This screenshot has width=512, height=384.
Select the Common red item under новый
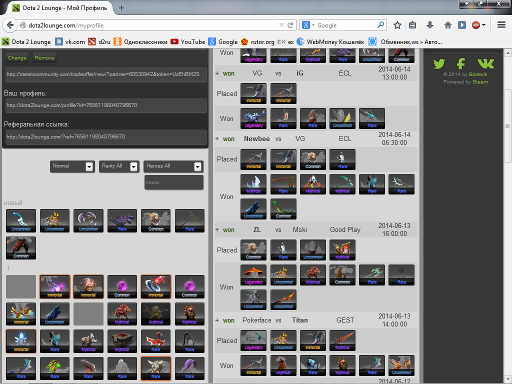pyautogui.click(x=21, y=248)
